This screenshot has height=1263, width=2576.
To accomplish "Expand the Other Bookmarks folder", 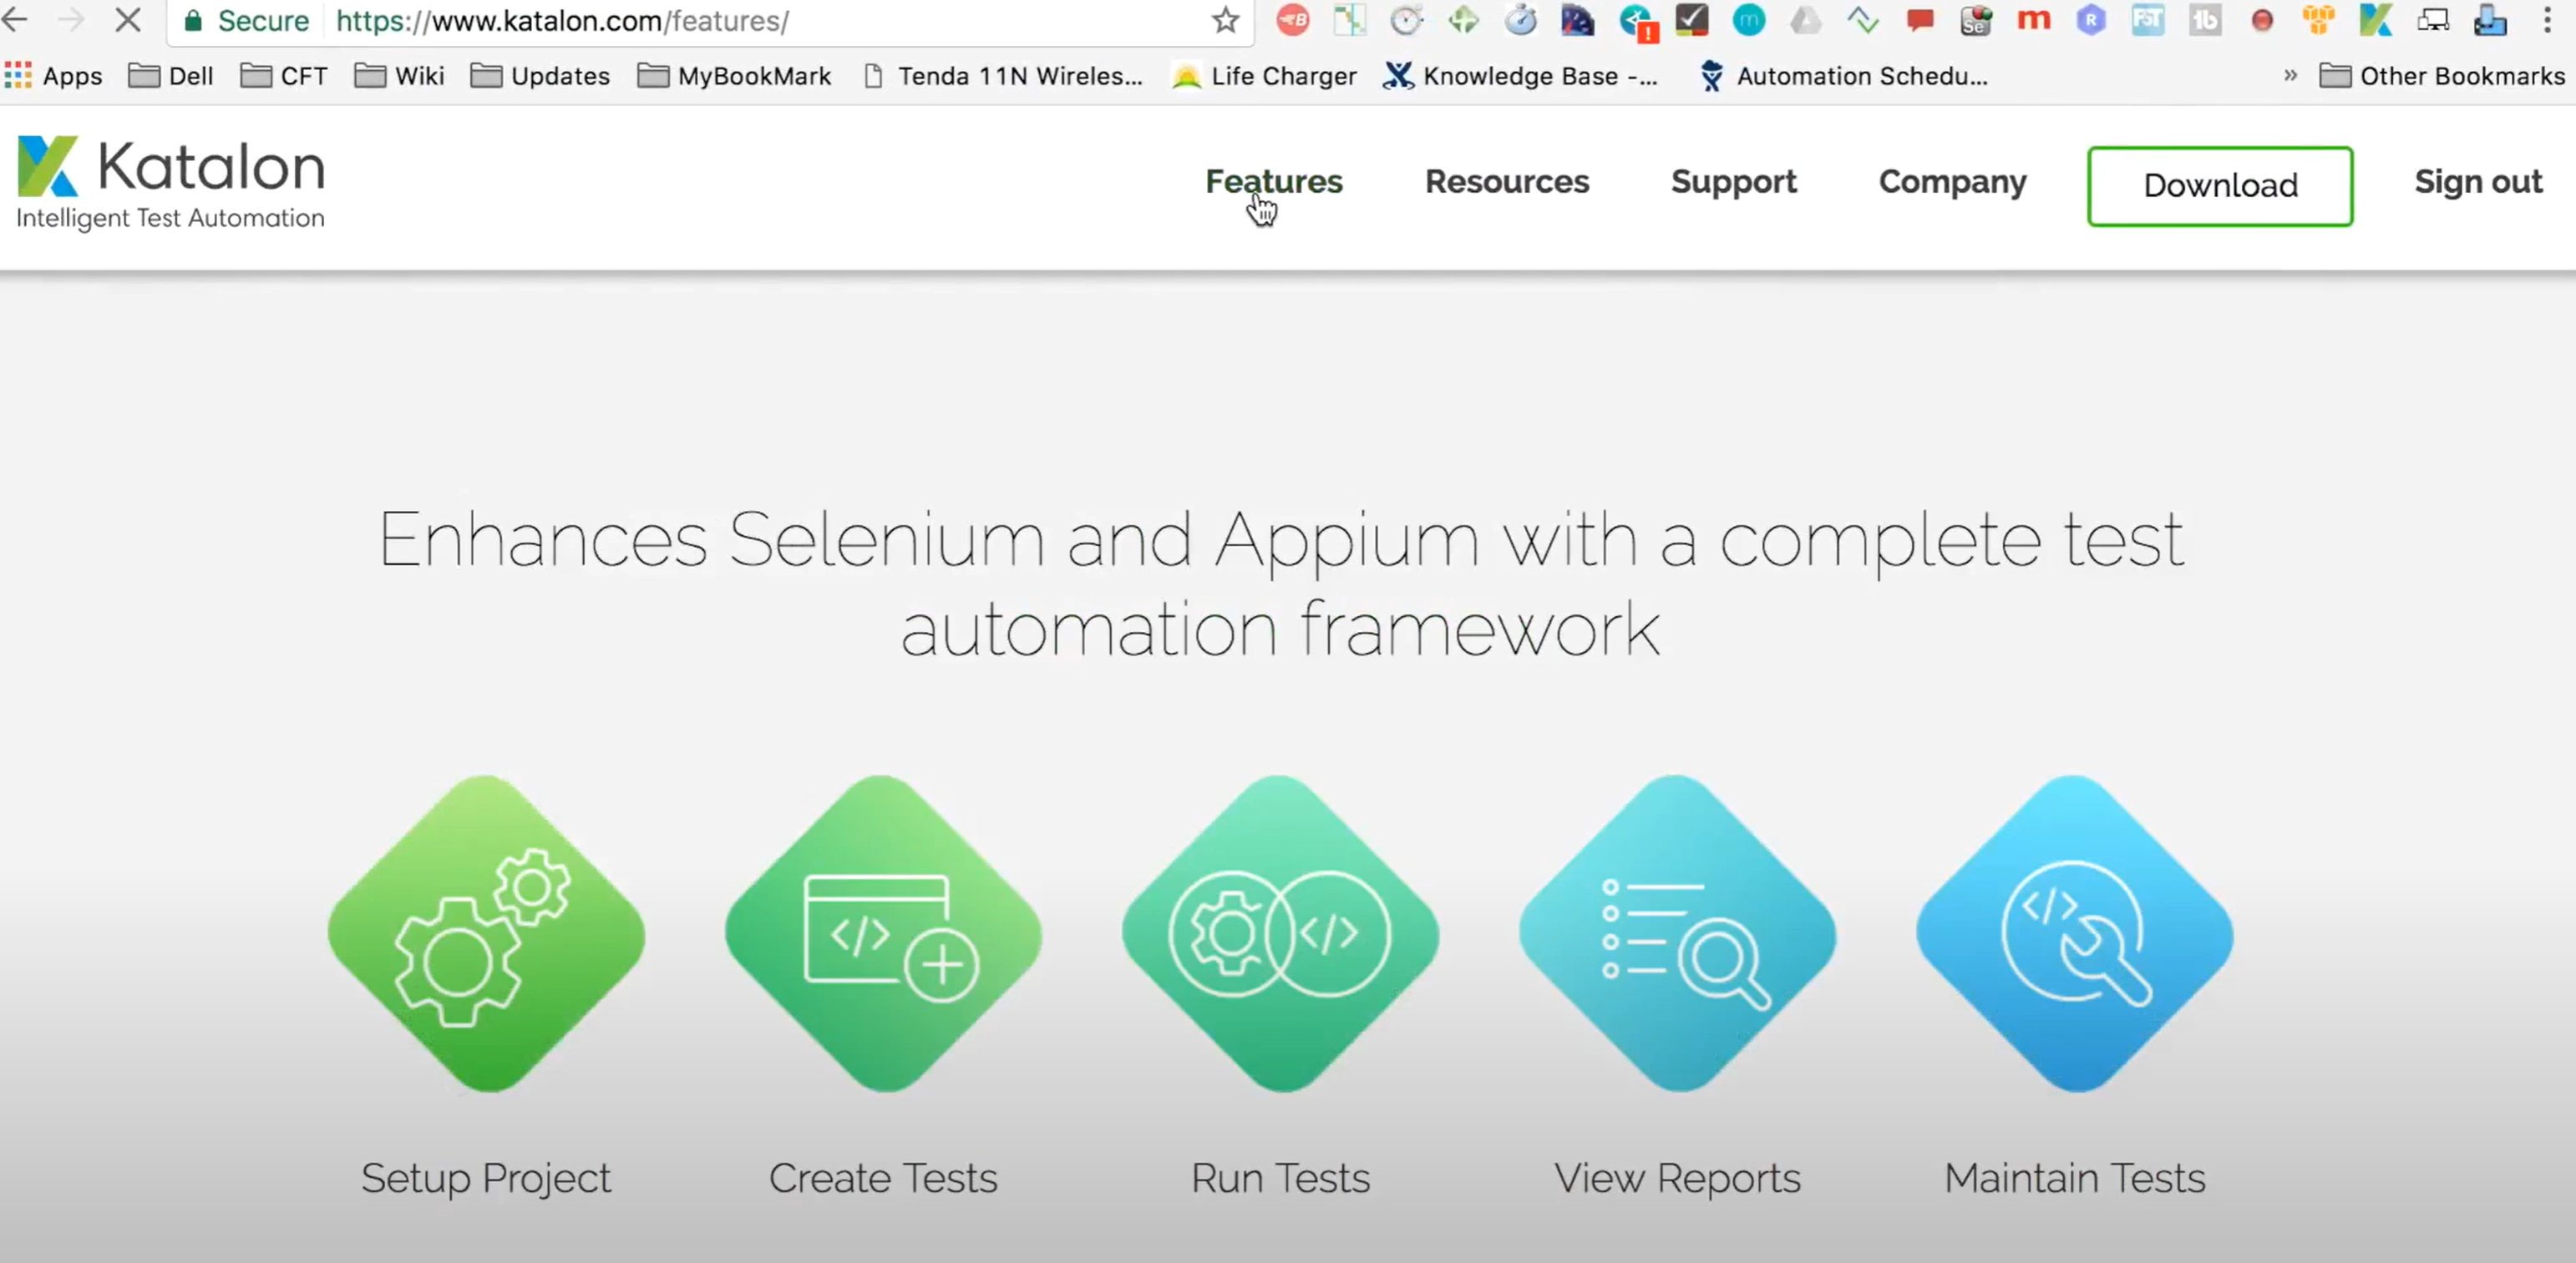I will (x=2442, y=76).
